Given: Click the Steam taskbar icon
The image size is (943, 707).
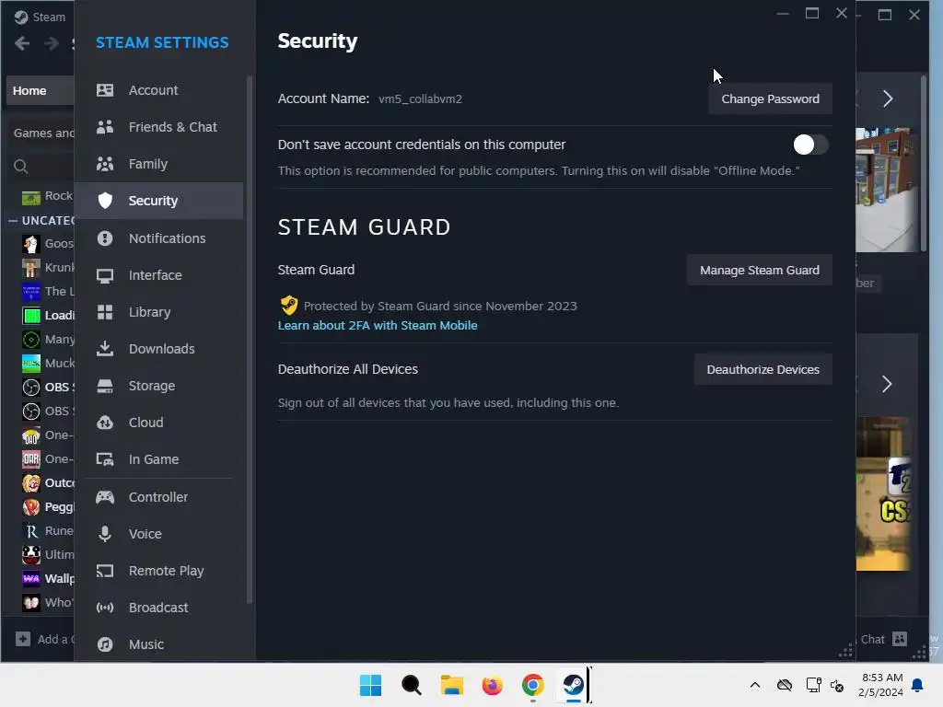Looking at the screenshot, I should [x=573, y=685].
